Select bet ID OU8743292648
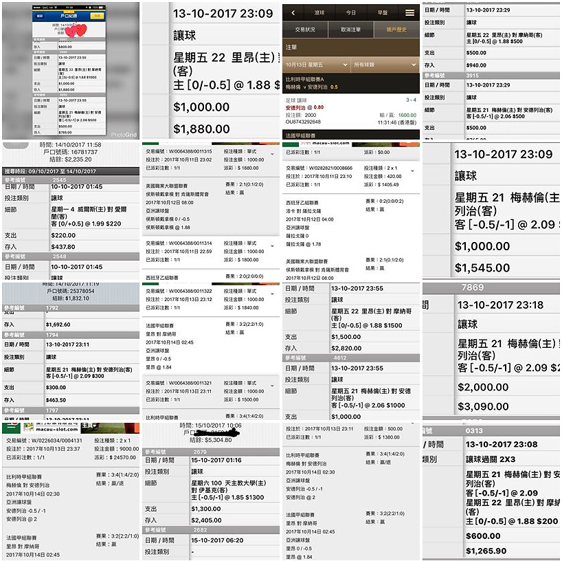Screen dimensions: 562x561 pos(303,122)
